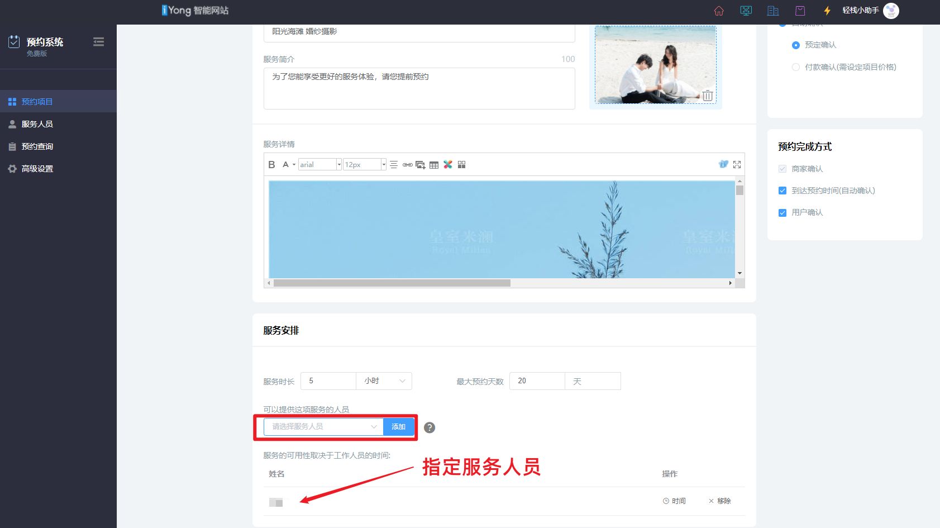940x528 pixels.
Task: Open the font color A tool
Action: click(x=285, y=164)
